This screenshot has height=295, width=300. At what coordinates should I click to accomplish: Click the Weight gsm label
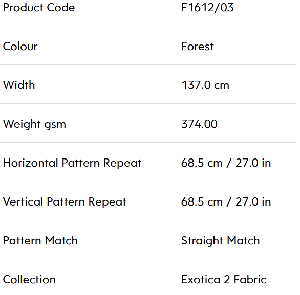[34, 124]
